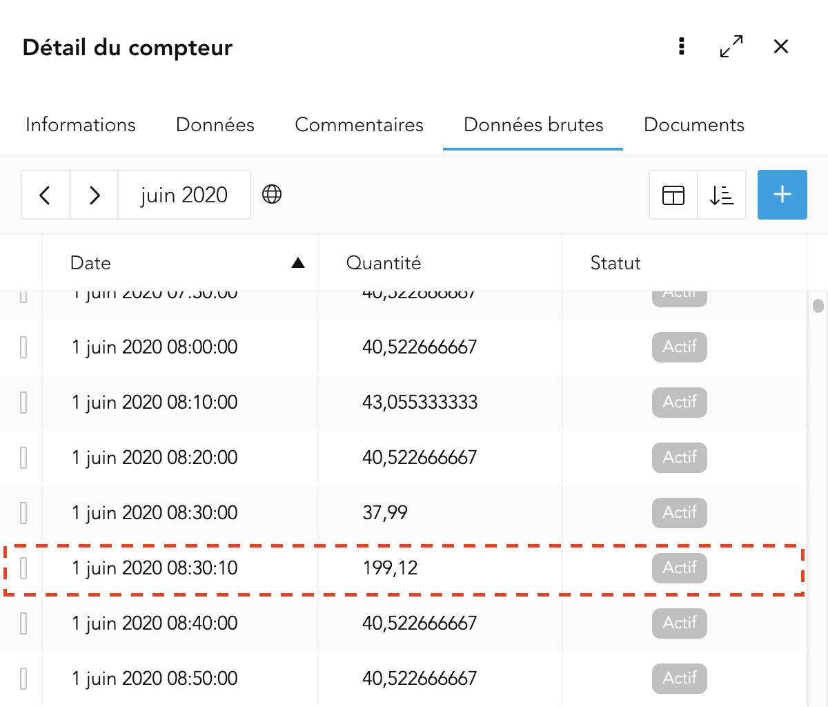Viewport: 828px width, 707px height.
Task: Check the 08:50:00 row checkbox
Action: [23, 678]
